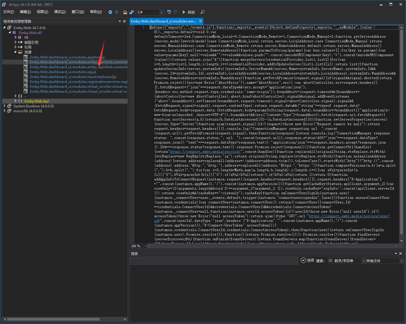This screenshot has height=324, width=406.
Task: Click the Emby.Web assembly icon
Action: coord(9,28)
